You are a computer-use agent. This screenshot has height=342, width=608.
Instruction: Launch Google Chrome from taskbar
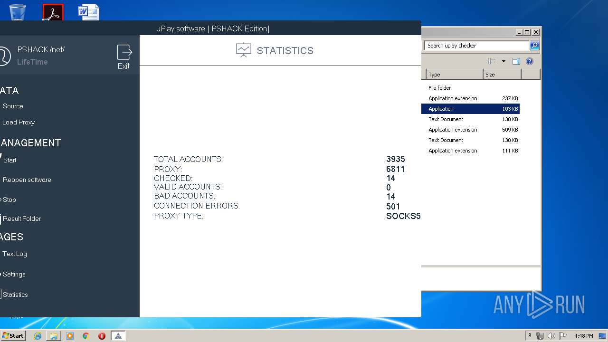coord(85,336)
